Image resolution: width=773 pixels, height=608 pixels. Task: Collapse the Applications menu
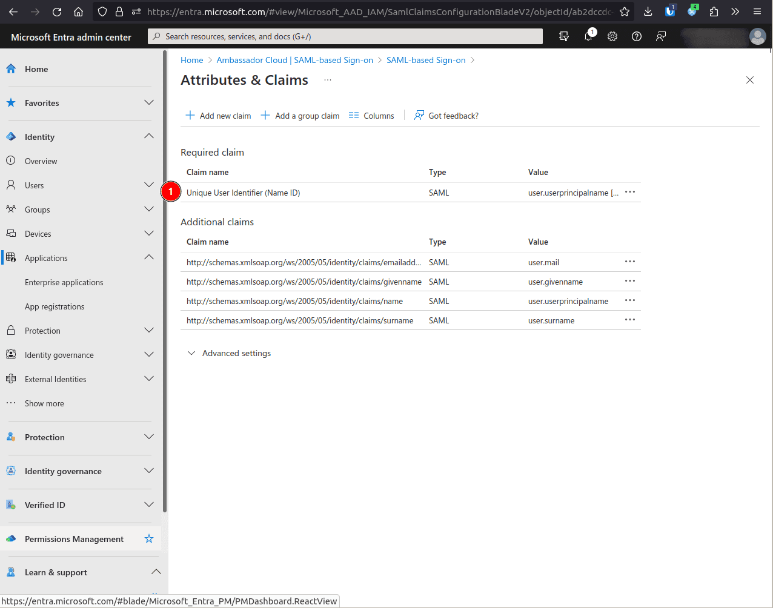(149, 257)
